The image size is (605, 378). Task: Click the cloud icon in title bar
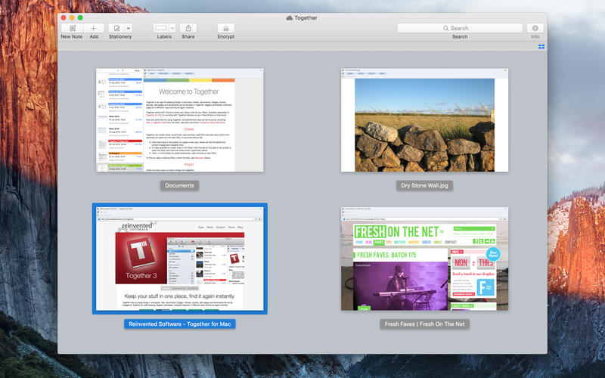(x=290, y=17)
